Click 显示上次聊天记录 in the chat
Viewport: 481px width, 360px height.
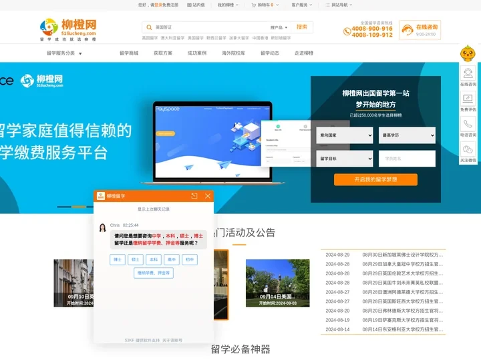pyautogui.click(x=154, y=209)
